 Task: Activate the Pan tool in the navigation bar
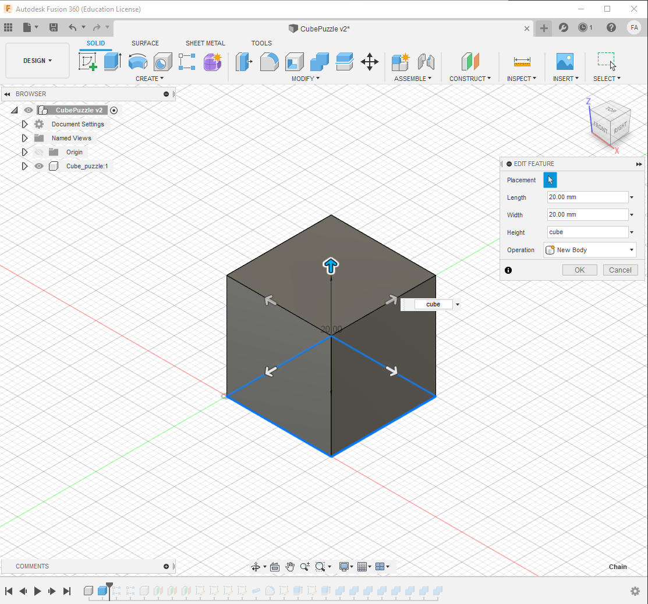289,566
